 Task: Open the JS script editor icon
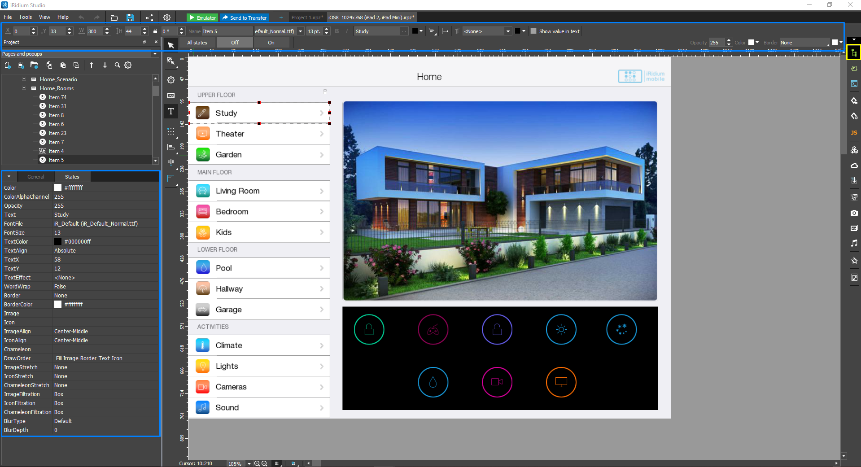pos(854,133)
